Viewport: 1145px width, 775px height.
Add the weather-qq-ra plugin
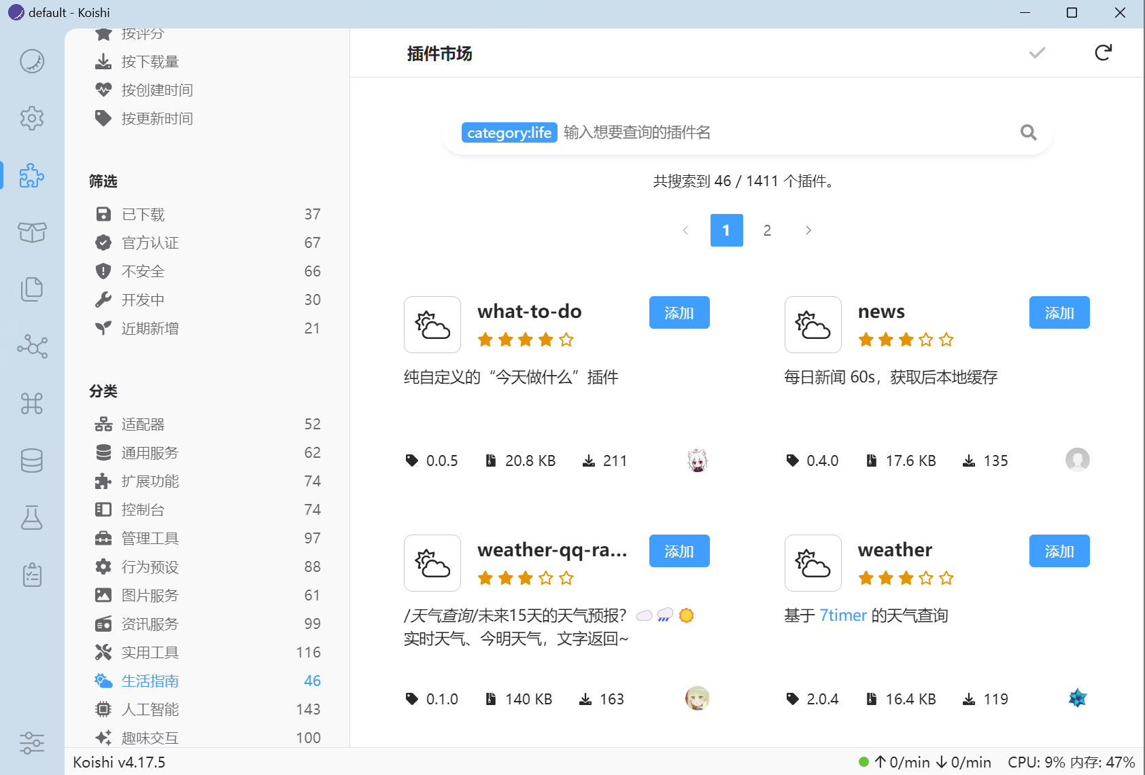coord(679,551)
